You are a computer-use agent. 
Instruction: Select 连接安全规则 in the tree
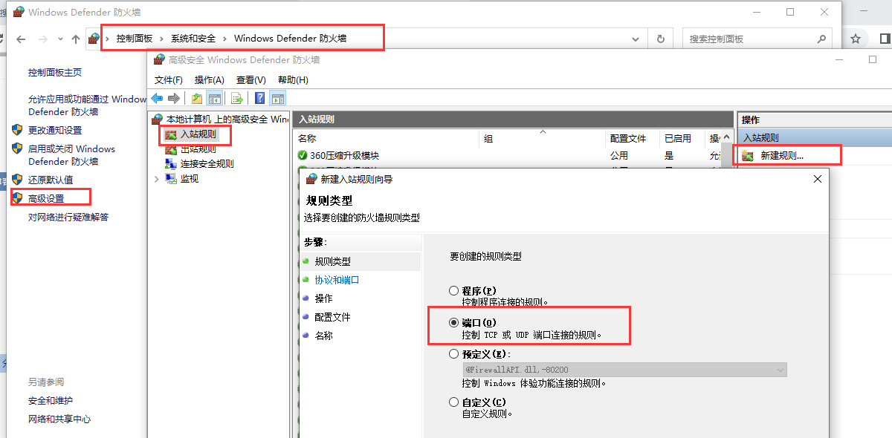click(x=207, y=164)
